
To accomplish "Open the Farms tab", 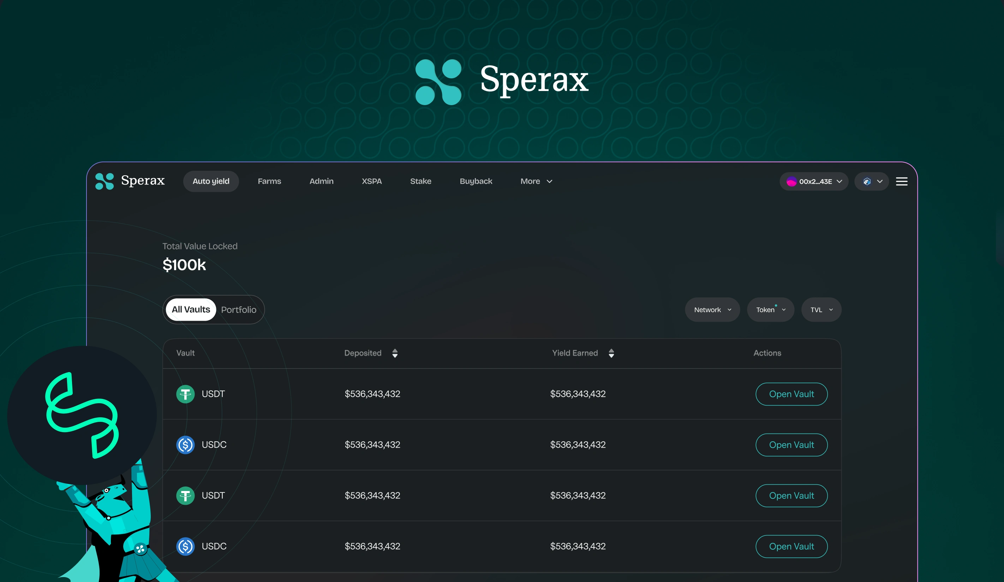I will click(x=269, y=182).
